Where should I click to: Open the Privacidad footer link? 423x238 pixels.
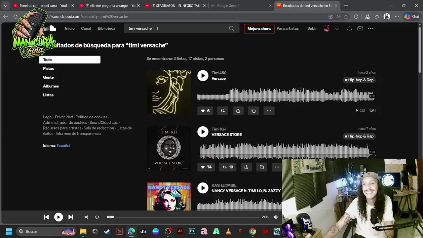pos(64,117)
